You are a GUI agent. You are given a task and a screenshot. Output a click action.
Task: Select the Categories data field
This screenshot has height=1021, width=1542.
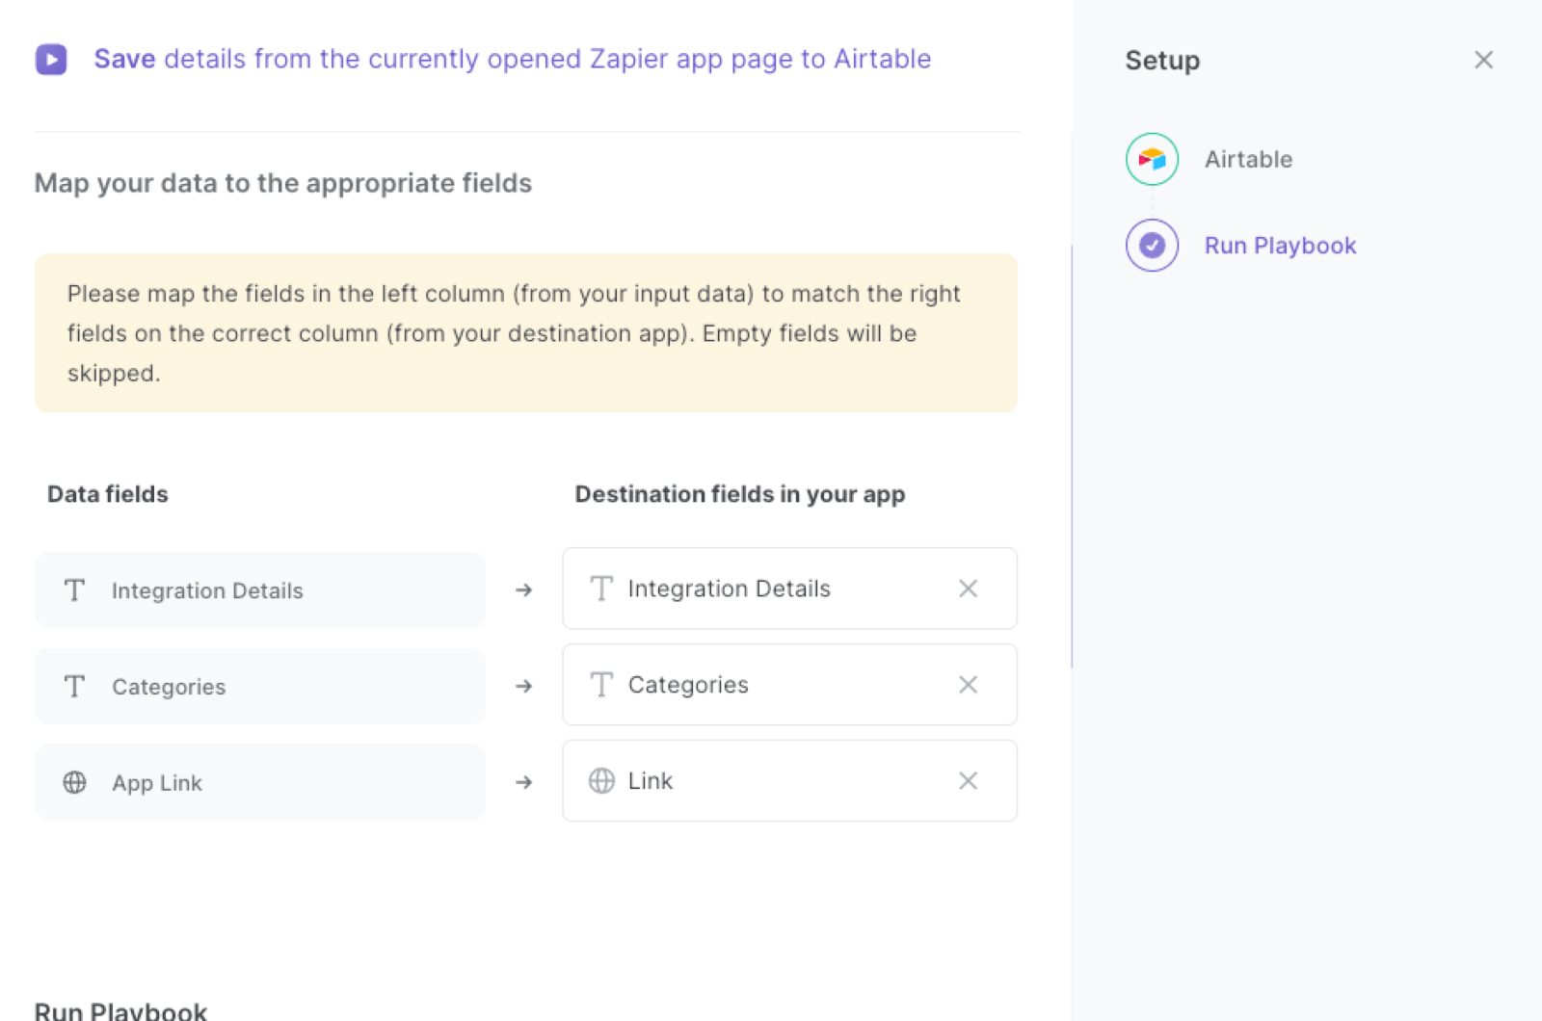click(260, 687)
